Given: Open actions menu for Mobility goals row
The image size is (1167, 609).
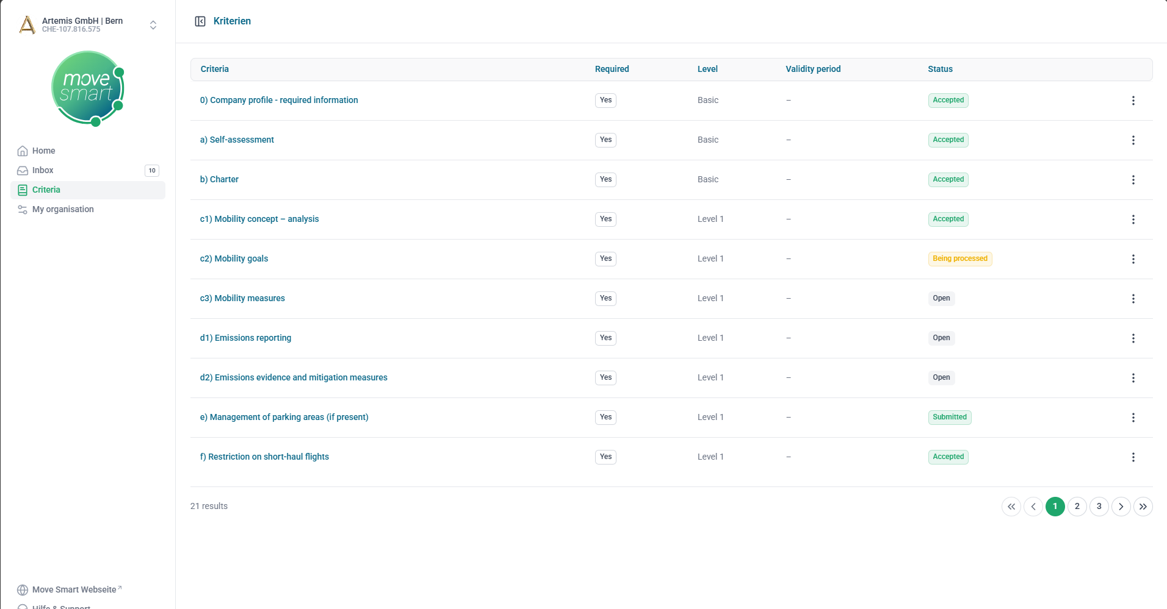Looking at the screenshot, I should coord(1133,259).
